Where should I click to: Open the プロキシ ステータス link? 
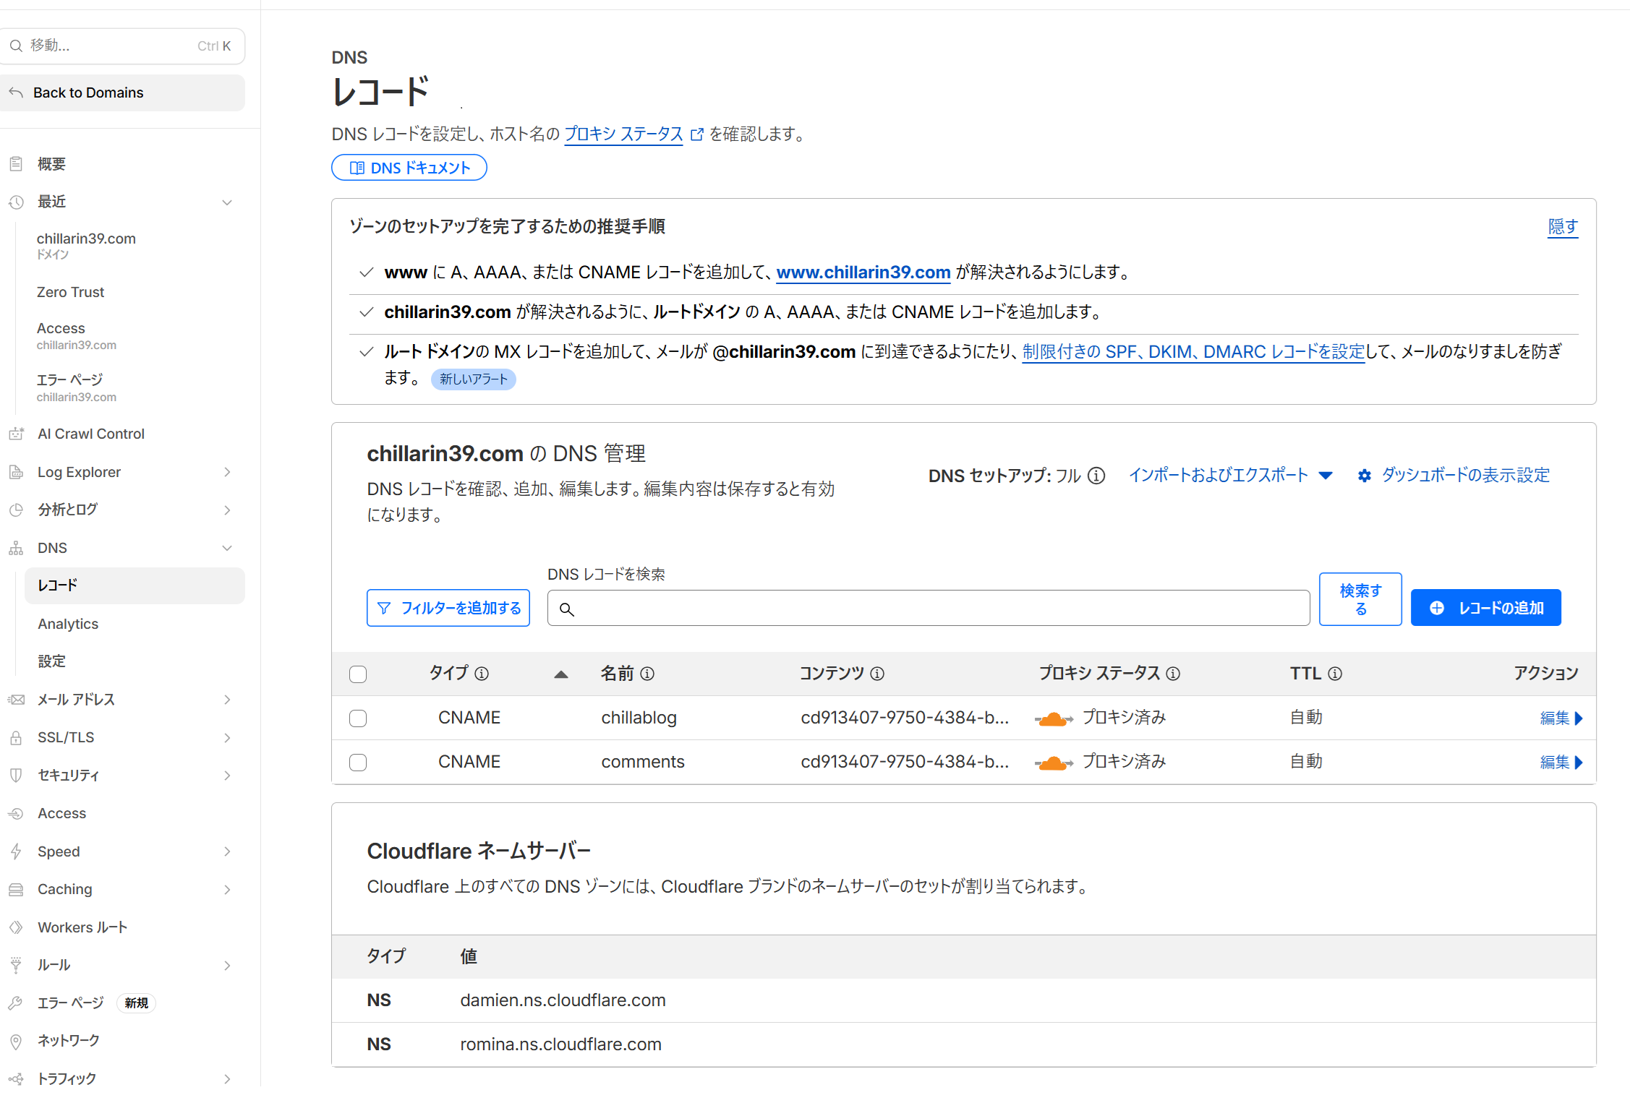[623, 134]
